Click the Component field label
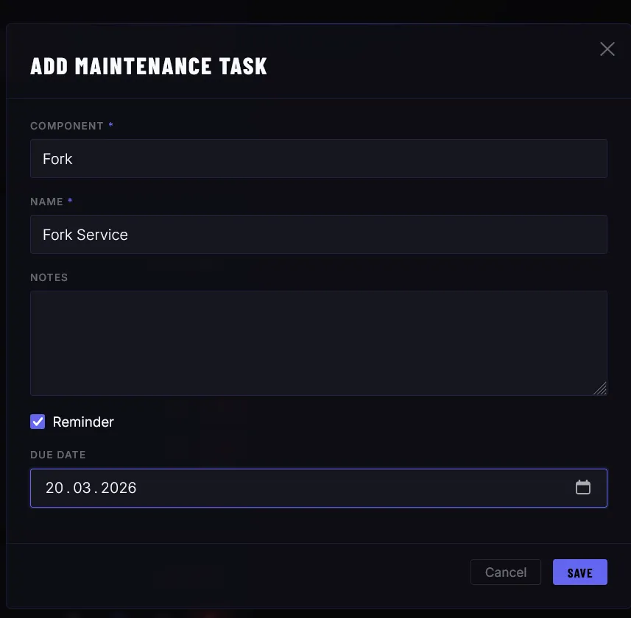631x618 pixels. (x=66, y=126)
